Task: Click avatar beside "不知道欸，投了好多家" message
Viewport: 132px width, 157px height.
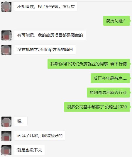Action: point(6,7)
